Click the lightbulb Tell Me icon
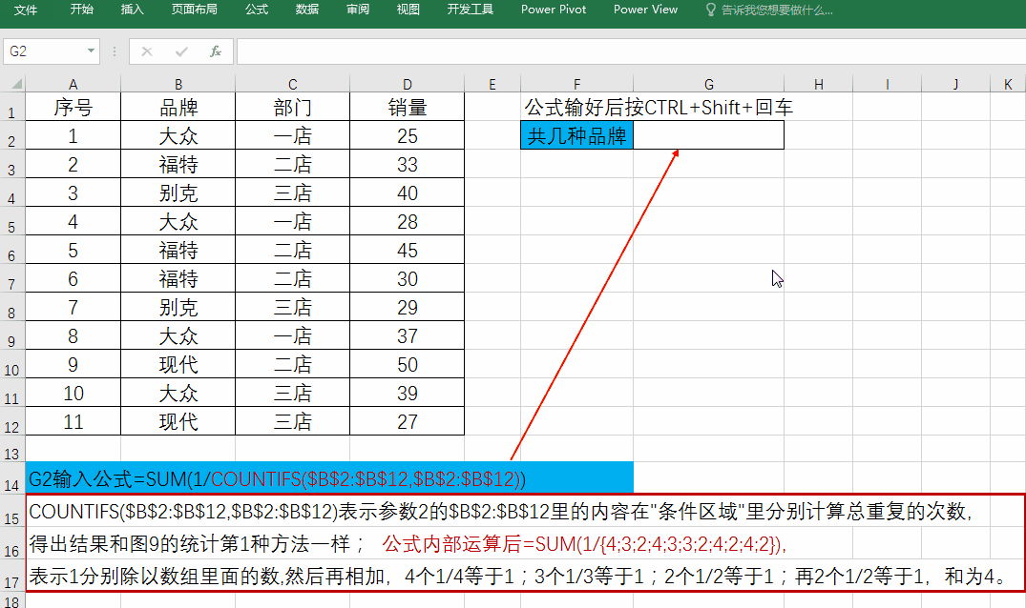Image resolution: width=1026 pixels, height=608 pixels. pyautogui.click(x=711, y=10)
